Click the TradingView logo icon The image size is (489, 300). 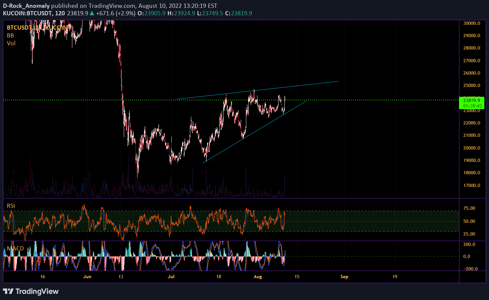[x=8, y=292]
